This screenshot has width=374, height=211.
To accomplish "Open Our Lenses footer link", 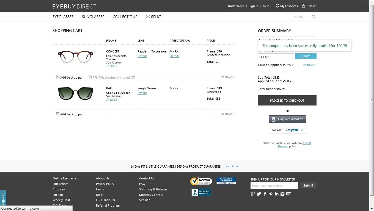I will coord(60,184).
